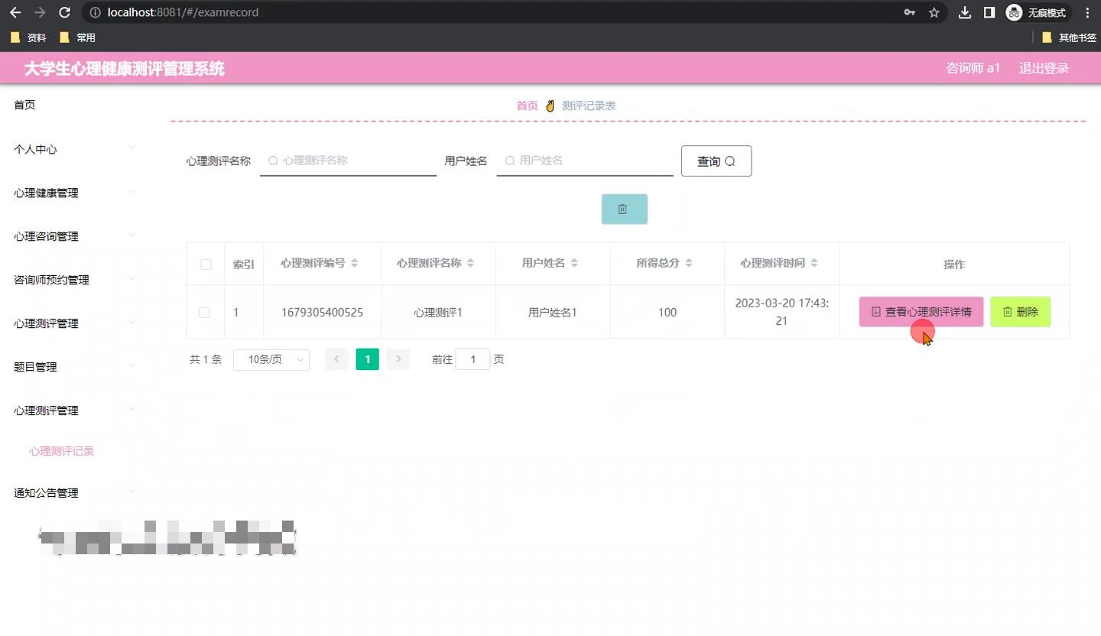This screenshot has width=1101, height=636.
Task: Click the document icon on 查看心理测评详情 button
Action: tap(875, 311)
